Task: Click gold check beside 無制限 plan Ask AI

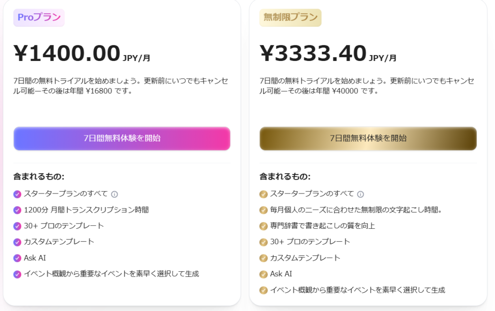Action: click(x=263, y=274)
